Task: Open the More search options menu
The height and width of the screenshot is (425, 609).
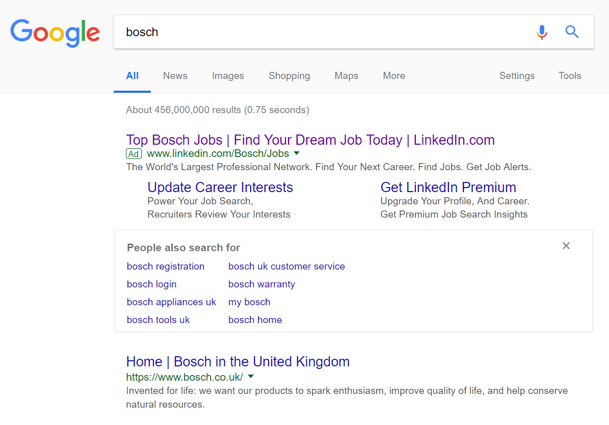Action: point(394,76)
